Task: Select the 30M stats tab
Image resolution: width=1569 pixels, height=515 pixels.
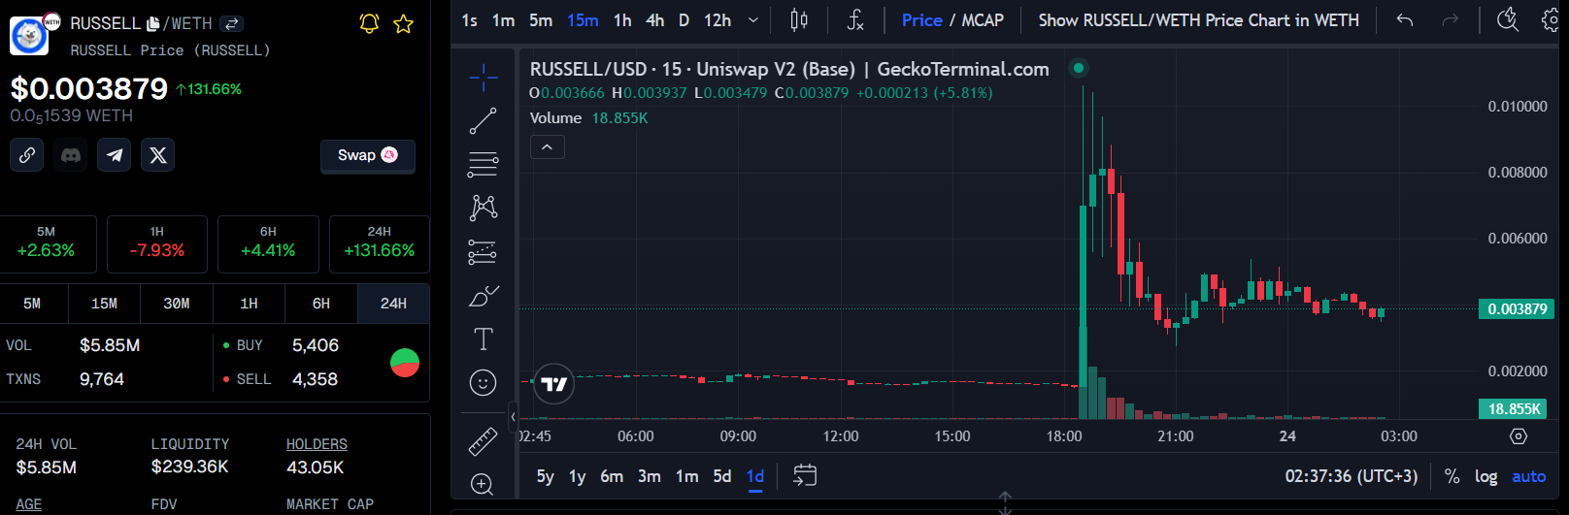Action: tap(177, 304)
